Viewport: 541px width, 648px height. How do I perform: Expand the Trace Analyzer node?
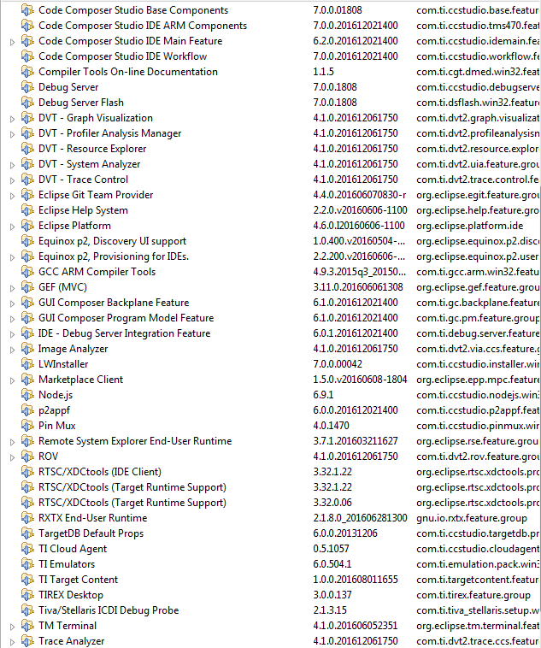coord(13,642)
